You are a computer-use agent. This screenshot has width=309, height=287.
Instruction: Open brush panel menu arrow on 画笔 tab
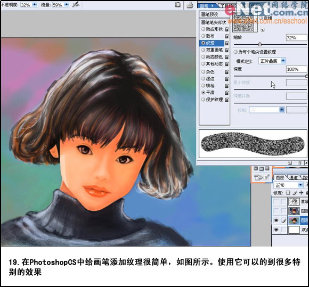click(213, 6)
